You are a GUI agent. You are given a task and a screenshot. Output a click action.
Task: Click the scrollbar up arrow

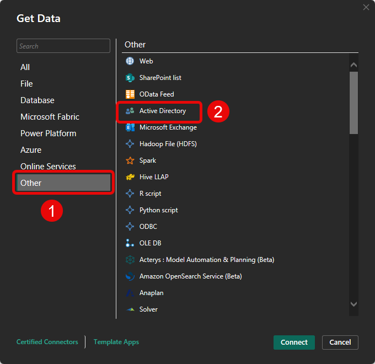click(x=353, y=65)
